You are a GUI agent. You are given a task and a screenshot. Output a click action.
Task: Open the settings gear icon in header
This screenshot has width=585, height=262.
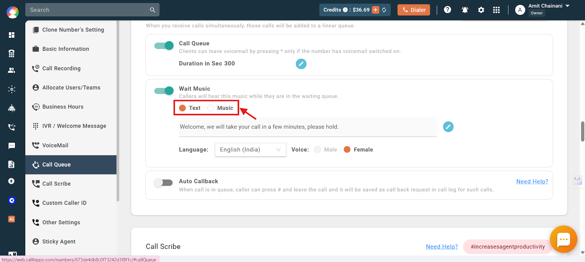click(481, 10)
